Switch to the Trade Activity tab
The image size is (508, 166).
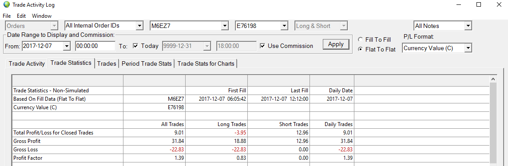[27, 63]
